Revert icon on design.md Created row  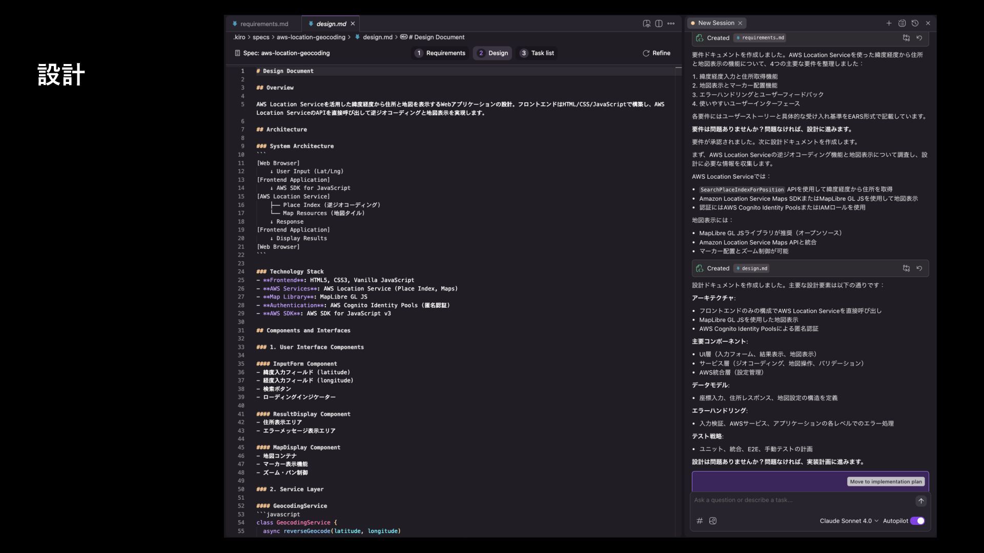[919, 268]
